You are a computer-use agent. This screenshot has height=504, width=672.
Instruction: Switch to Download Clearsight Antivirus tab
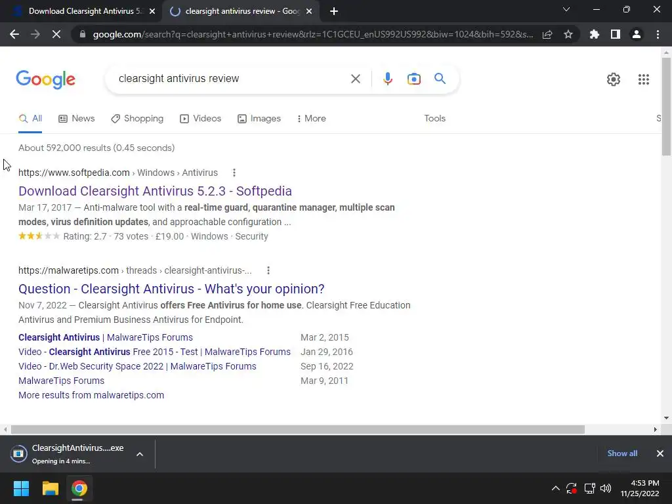point(85,11)
